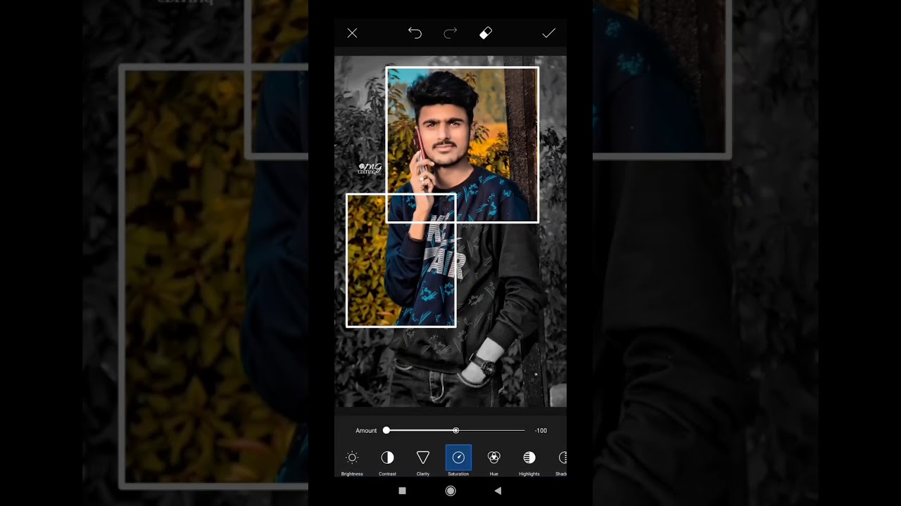
Task: Select the highlighted Saturation adjustment
Action: (458, 461)
